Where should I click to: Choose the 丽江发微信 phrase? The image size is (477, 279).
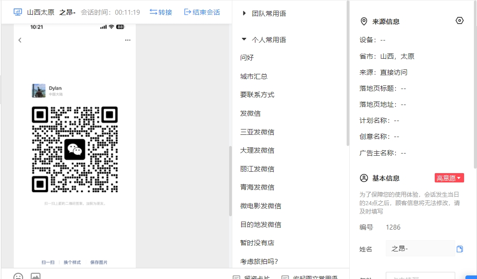point(257,169)
